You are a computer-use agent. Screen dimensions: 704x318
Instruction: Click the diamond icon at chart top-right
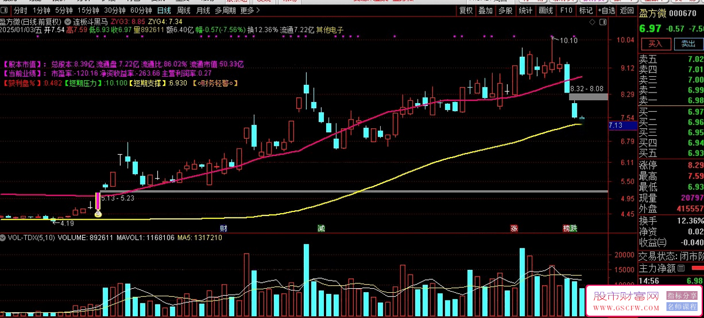pyautogui.click(x=592, y=22)
